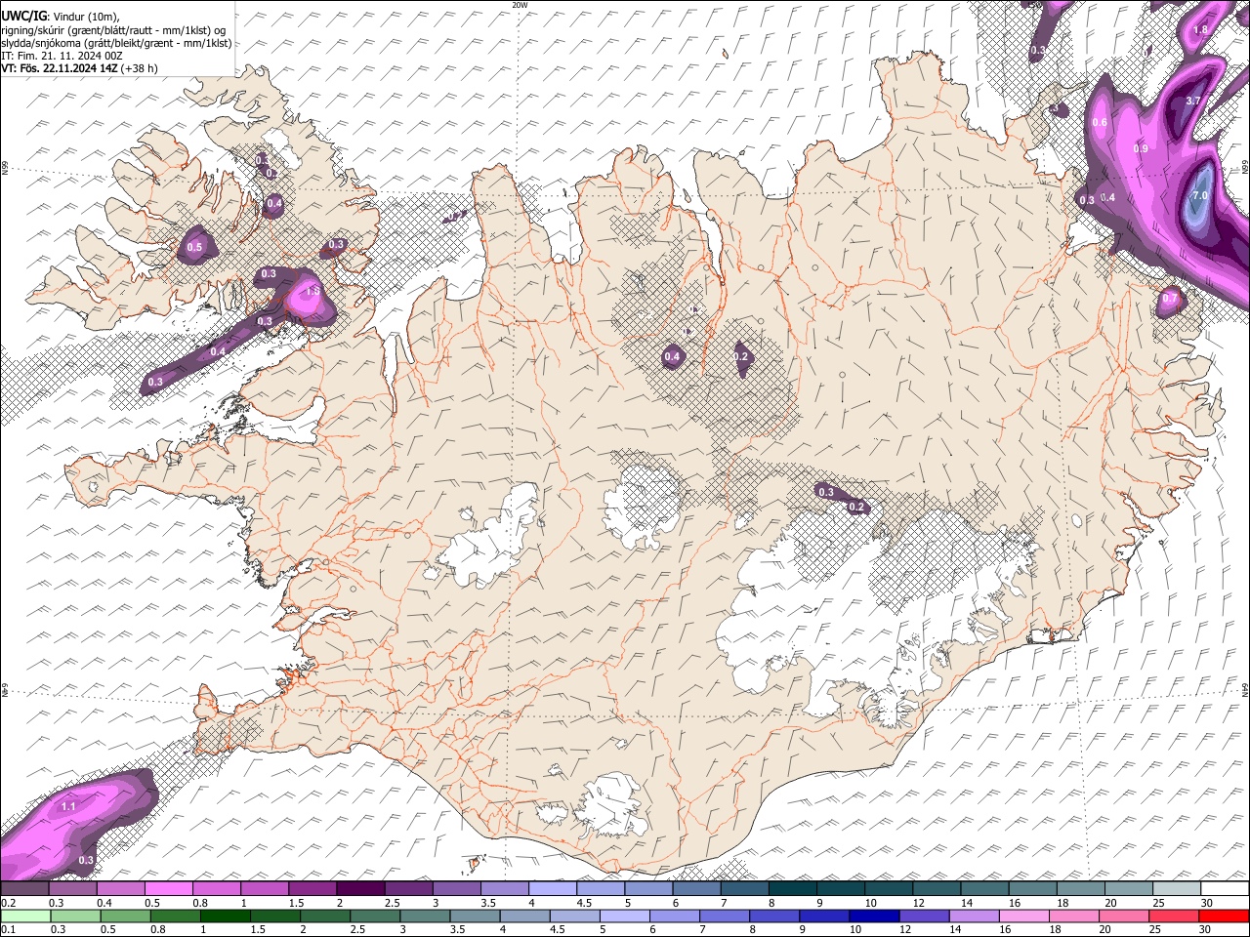Select the deep blue lower swatch between 10 and 12
The image size is (1250, 937).
[874, 916]
